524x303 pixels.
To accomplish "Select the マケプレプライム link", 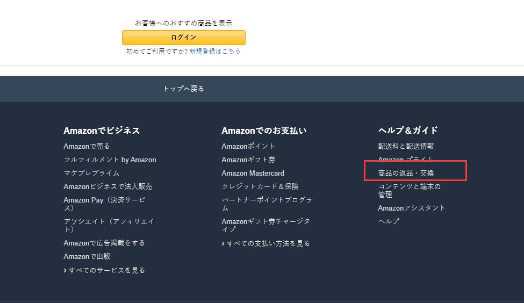I will point(91,172).
